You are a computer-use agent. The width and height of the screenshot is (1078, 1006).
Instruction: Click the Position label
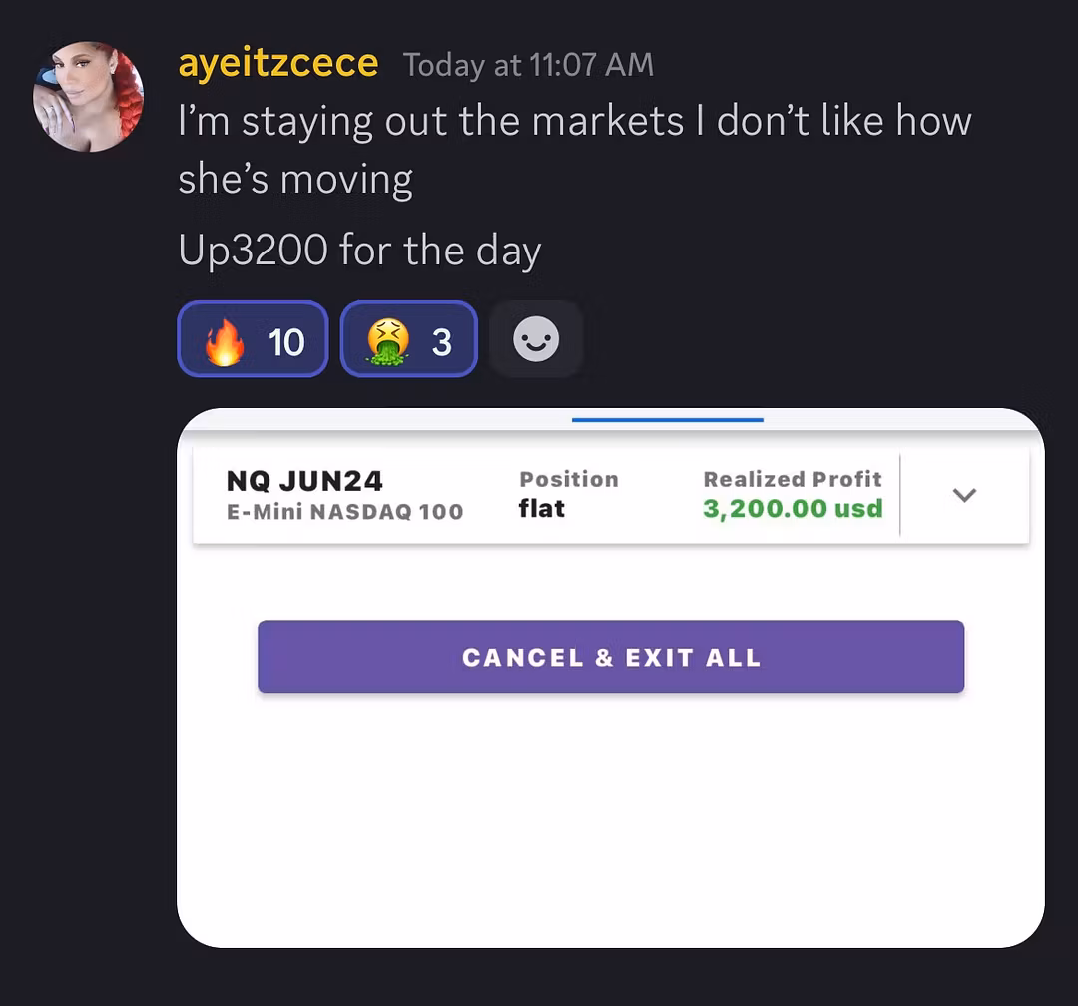point(568,479)
